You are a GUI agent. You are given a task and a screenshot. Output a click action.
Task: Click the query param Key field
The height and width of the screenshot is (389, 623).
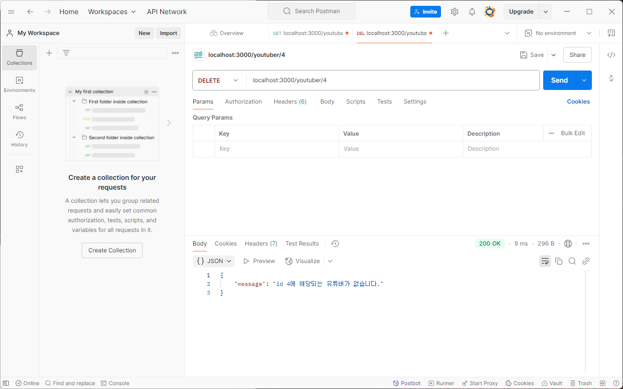(276, 149)
